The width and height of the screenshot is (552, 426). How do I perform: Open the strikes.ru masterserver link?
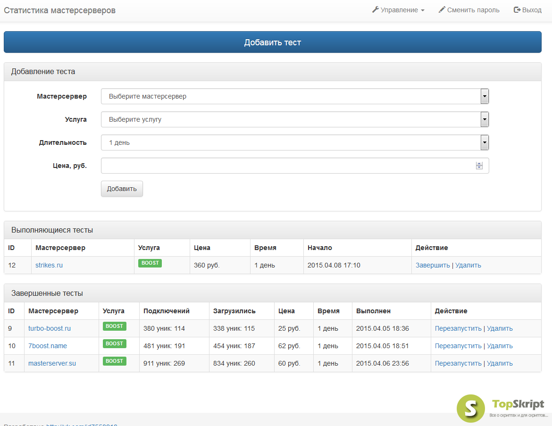point(49,265)
